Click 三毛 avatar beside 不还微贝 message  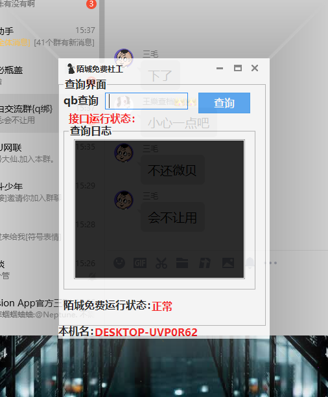124,153
